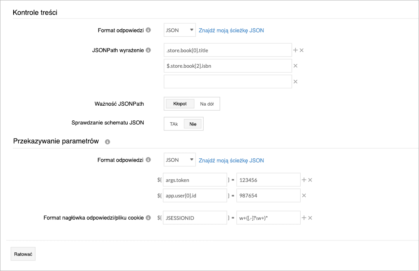The height and width of the screenshot is (271, 419).
Task: Remove the app.user[0].id parameter row
Action: [304, 195]
